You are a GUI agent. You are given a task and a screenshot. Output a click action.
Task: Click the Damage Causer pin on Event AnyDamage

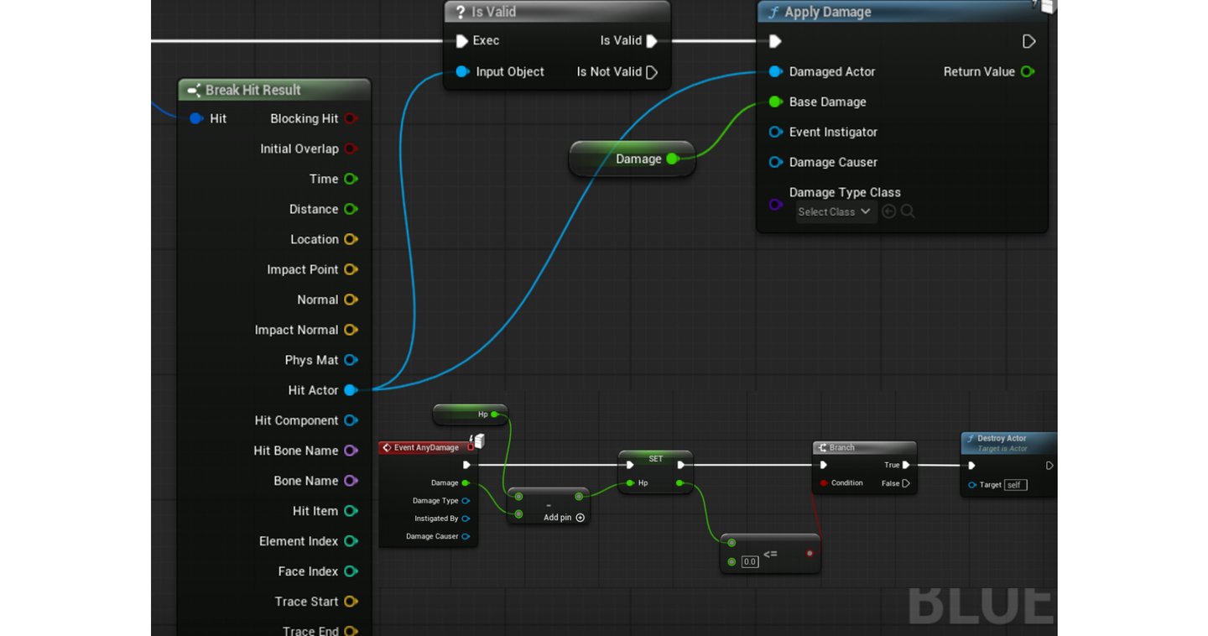click(x=466, y=536)
